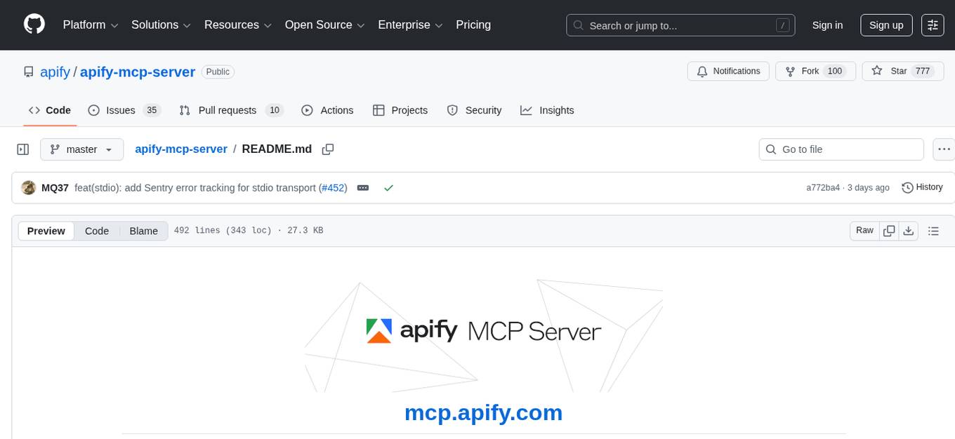Open commit History for README.md
955x439 pixels.
[x=922, y=187]
